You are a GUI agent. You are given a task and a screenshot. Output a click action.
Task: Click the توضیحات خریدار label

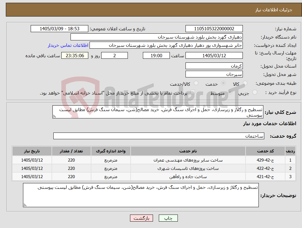[x=278, y=196]
